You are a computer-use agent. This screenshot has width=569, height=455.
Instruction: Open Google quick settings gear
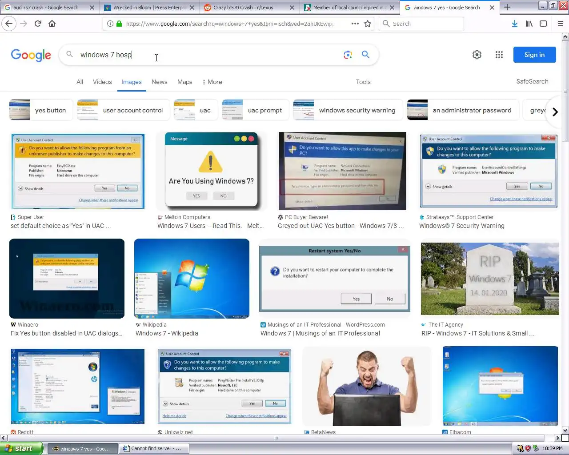pos(477,55)
